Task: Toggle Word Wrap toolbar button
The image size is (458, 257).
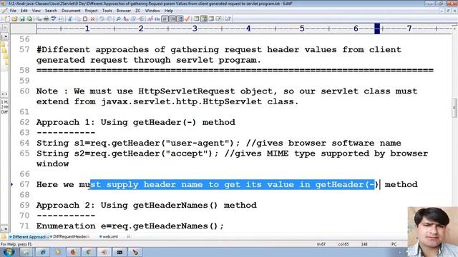Action: tap(165, 19)
